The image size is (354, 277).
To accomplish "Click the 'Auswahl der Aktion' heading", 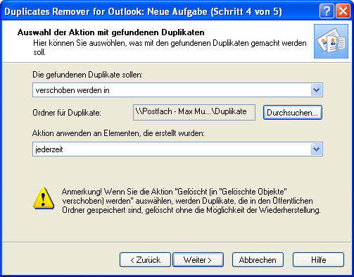I will [111, 32].
